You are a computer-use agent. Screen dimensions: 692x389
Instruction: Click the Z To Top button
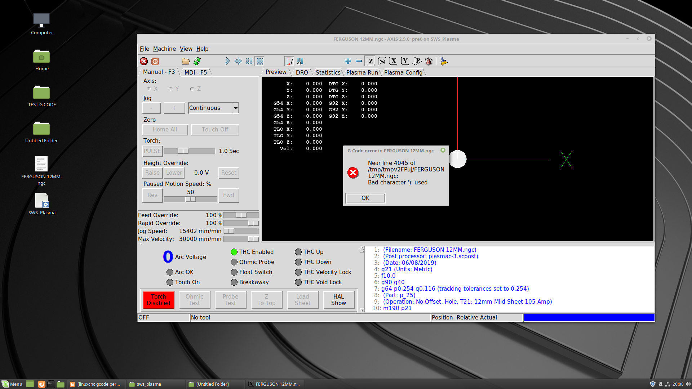click(x=266, y=300)
